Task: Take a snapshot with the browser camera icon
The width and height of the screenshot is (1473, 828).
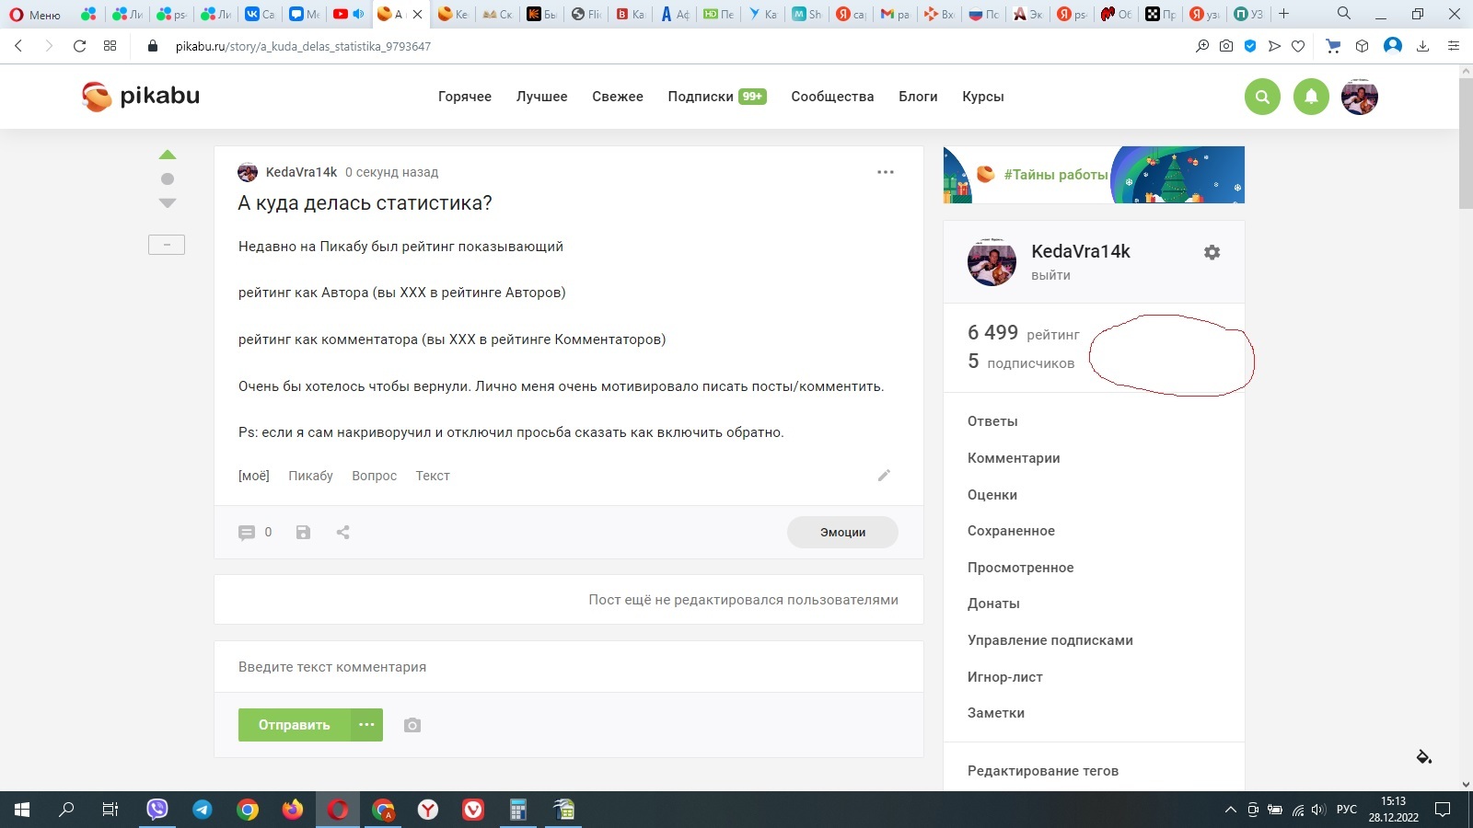Action: pos(1226,46)
